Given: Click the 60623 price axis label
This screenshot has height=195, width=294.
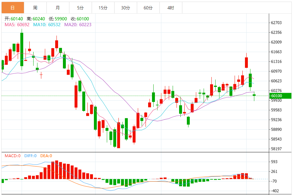Looking at the screenshot, I should pyautogui.click(x=276, y=81).
